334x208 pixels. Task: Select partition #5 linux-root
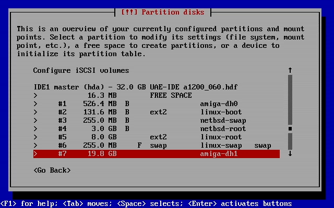(x=157, y=137)
